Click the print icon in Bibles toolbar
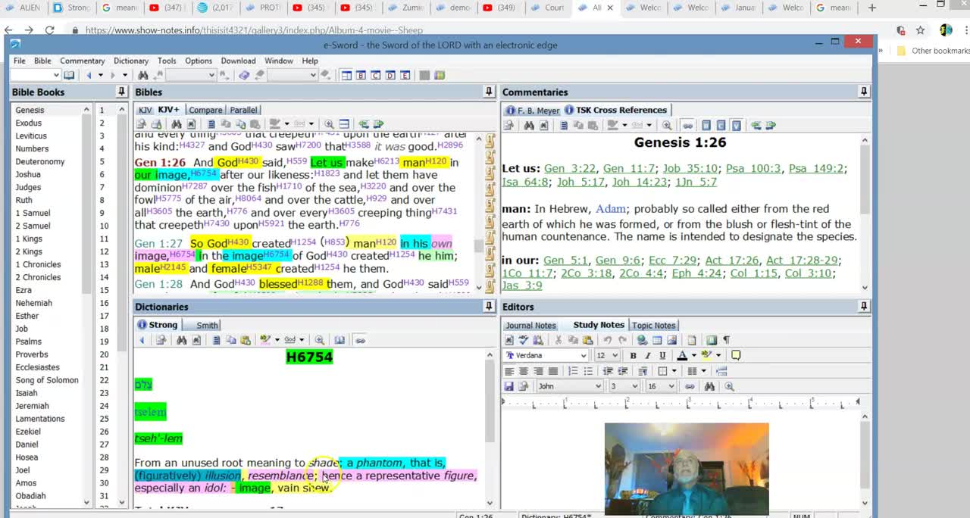Image resolution: width=970 pixels, height=518 pixels. (156, 124)
